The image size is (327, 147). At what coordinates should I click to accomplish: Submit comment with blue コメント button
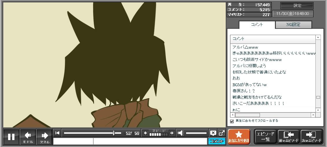tap(217, 141)
